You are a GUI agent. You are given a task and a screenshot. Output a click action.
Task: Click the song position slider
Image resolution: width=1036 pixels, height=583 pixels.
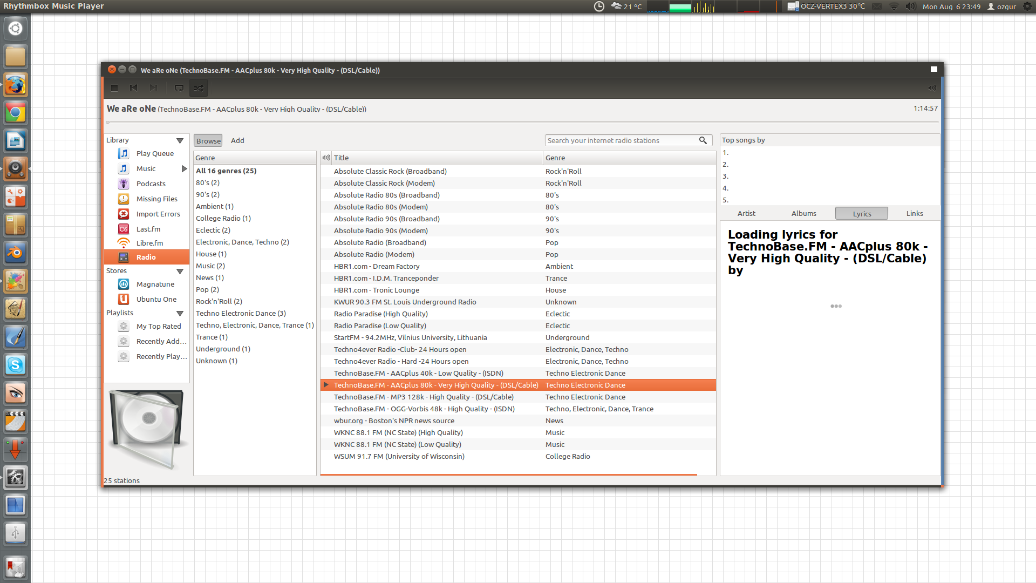[522, 123]
